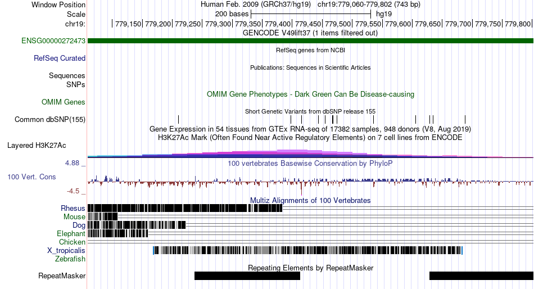534x289 pixels.
Task: Click the H3K27Ac Mark track title
Action: tap(310, 138)
